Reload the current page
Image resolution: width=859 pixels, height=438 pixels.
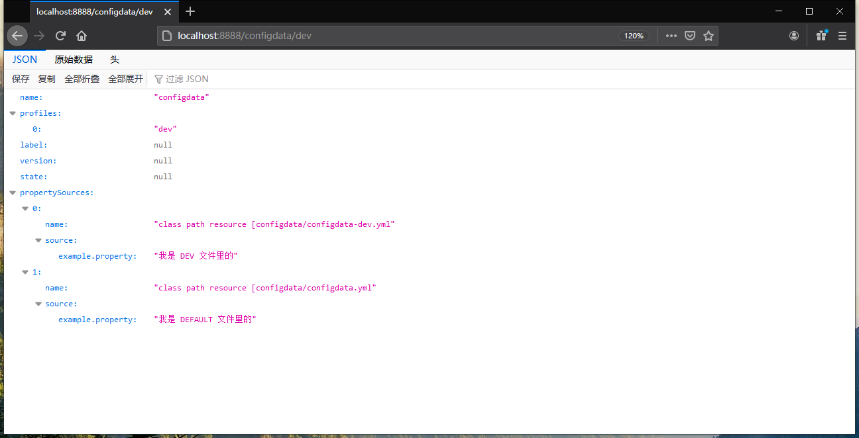(x=60, y=36)
